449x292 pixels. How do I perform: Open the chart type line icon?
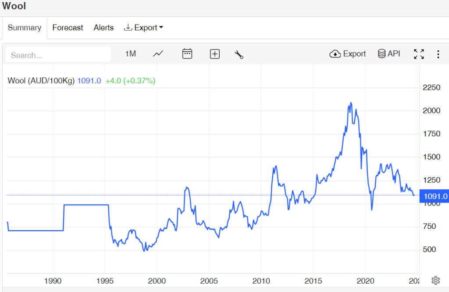point(158,54)
